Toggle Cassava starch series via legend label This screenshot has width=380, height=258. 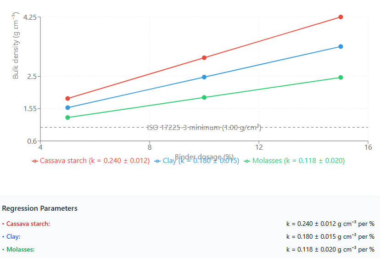coord(95,161)
